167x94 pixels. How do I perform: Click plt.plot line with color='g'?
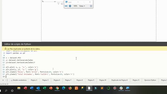coord(22,69)
